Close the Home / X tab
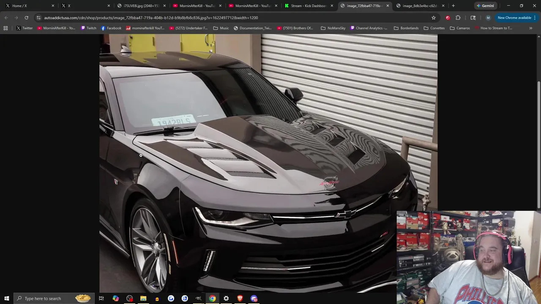Screen dimensions: 541x304 click(x=53, y=6)
